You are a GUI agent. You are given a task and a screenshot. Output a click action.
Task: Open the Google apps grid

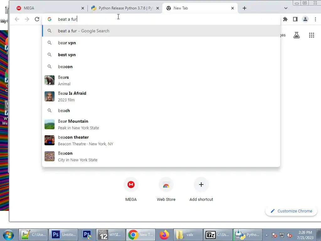coord(311,35)
